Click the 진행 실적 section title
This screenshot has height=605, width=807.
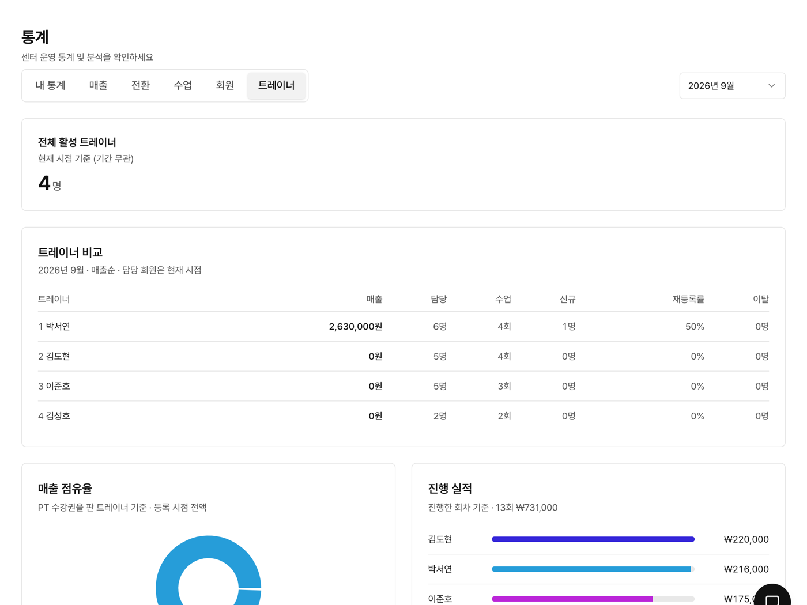point(450,489)
